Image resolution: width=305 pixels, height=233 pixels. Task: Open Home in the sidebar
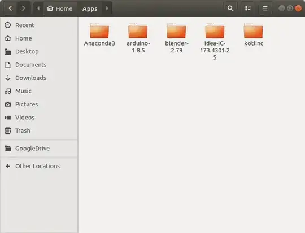click(x=39, y=38)
